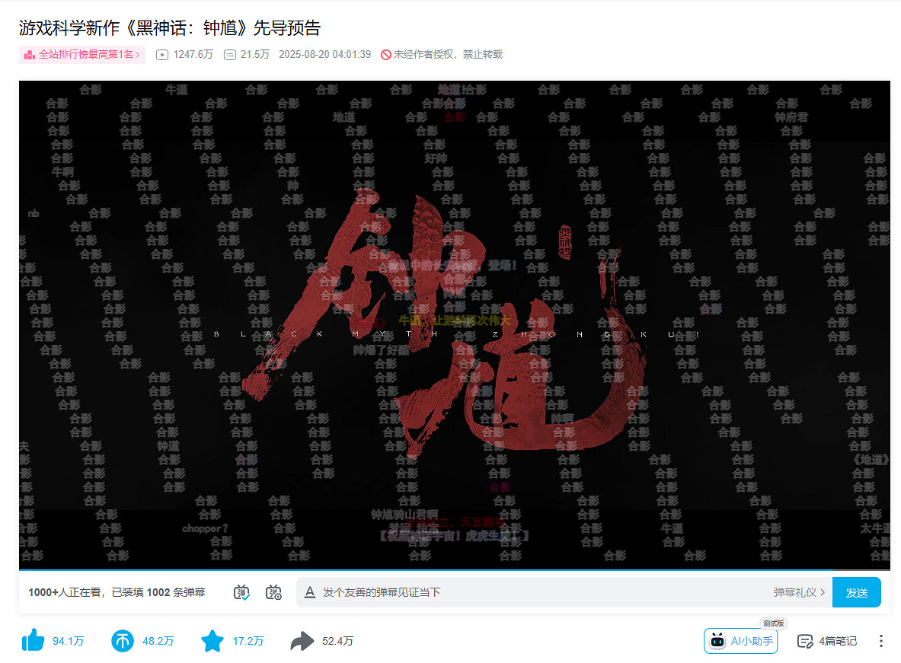Open the danmaku settings gear icon
Screen dimensions: 901x663
point(274,592)
